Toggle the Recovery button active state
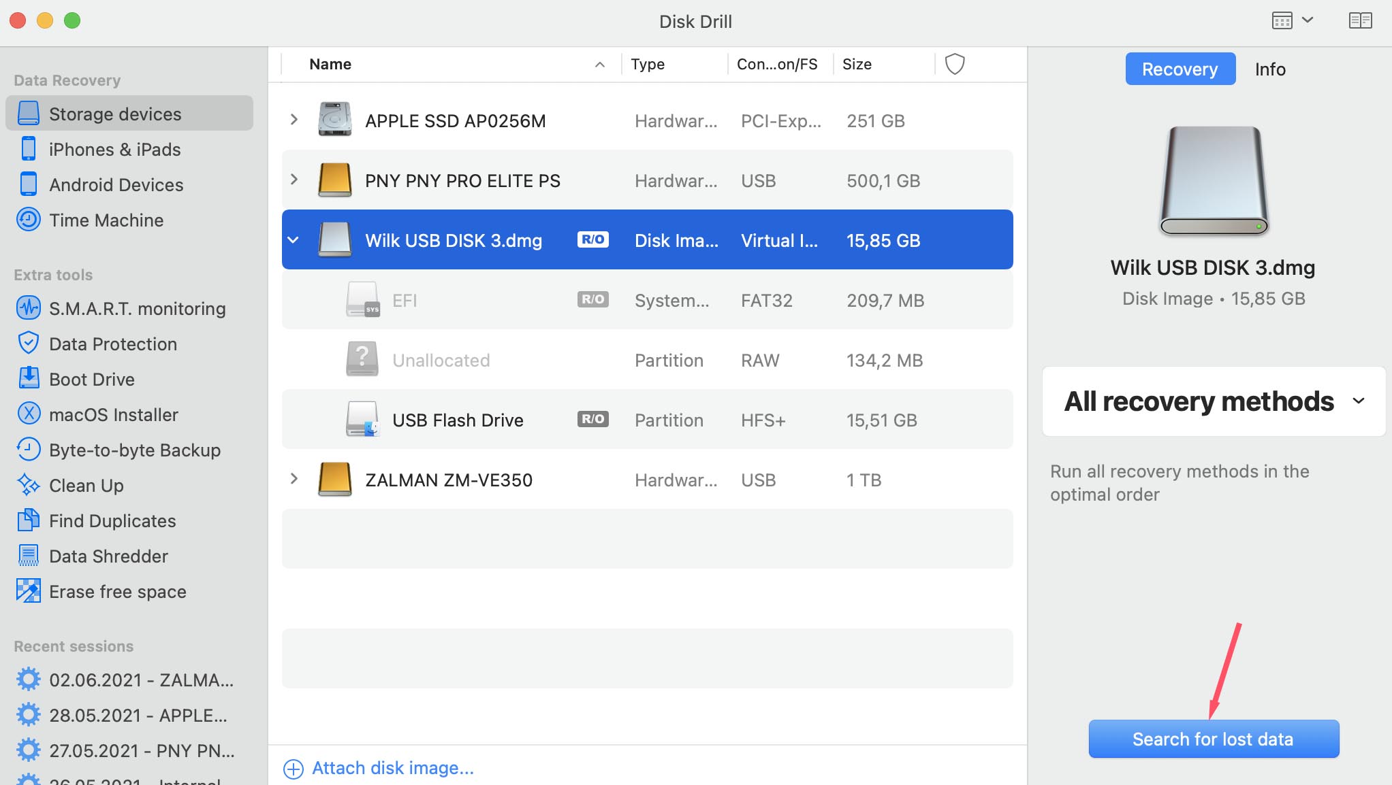This screenshot has width=1392, height=785. 1180,69
